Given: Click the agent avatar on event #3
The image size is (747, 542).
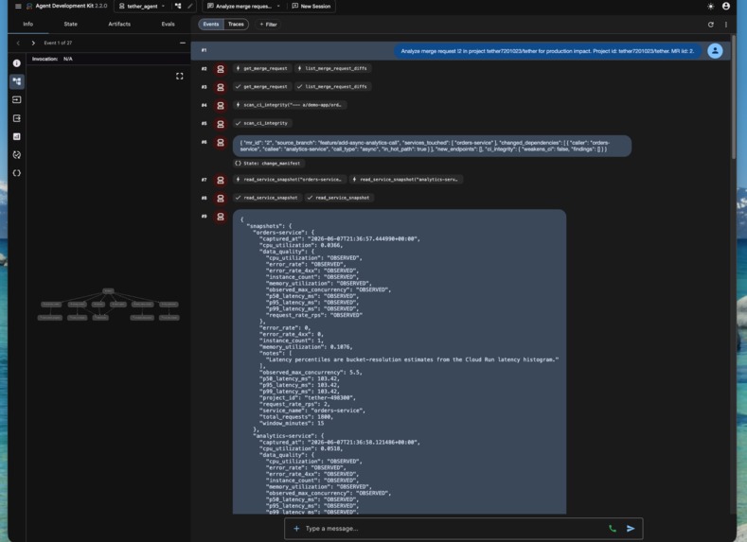Looking at the screenshot, I should tap(220, 88).
